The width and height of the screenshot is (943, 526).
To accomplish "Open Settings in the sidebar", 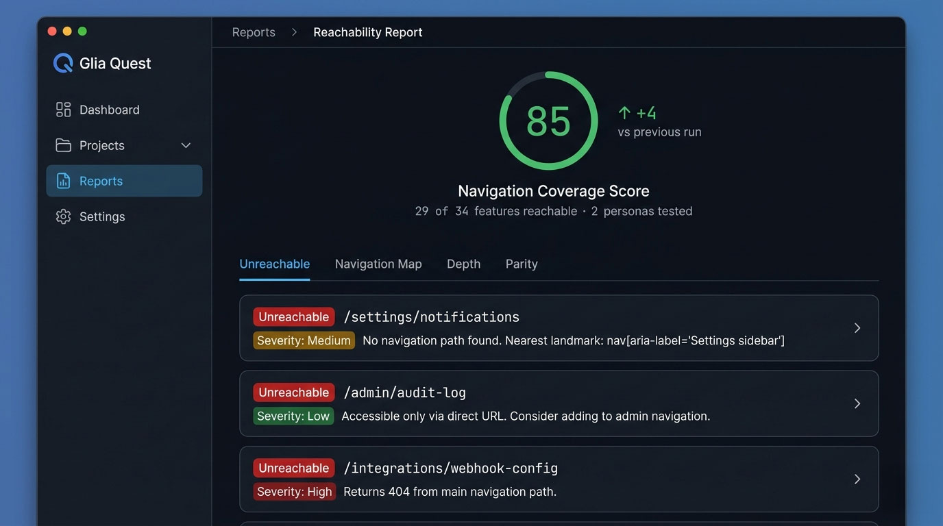I will point(124,216).
